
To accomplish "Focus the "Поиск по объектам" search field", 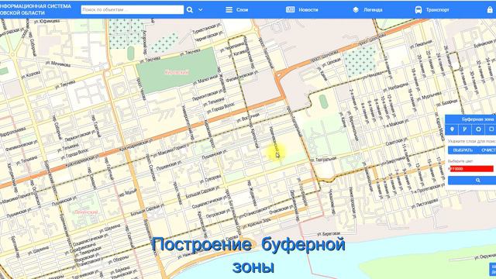I will pyautogui.click(x=133, y=10).
